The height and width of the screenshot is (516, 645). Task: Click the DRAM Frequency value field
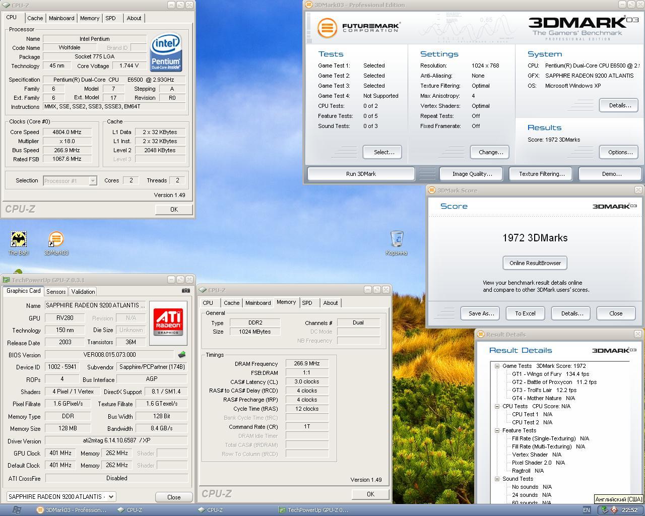[x=307, y=364]
